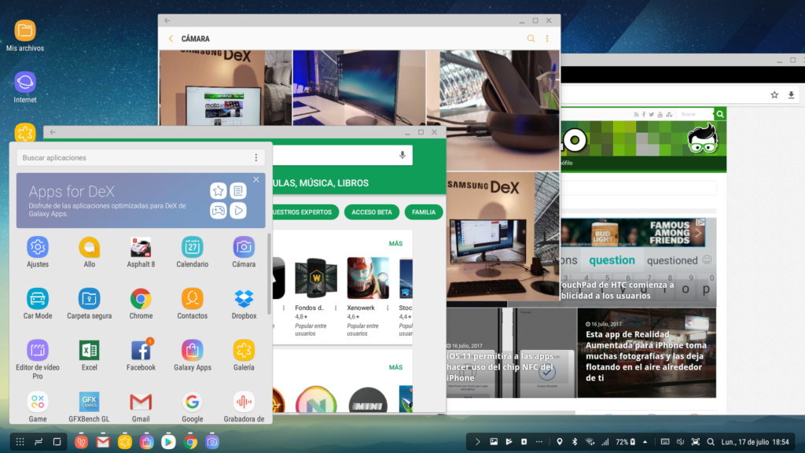Launch Cámara from the app drawer
This screenshot has height=453, width=805.
[244, 247]
